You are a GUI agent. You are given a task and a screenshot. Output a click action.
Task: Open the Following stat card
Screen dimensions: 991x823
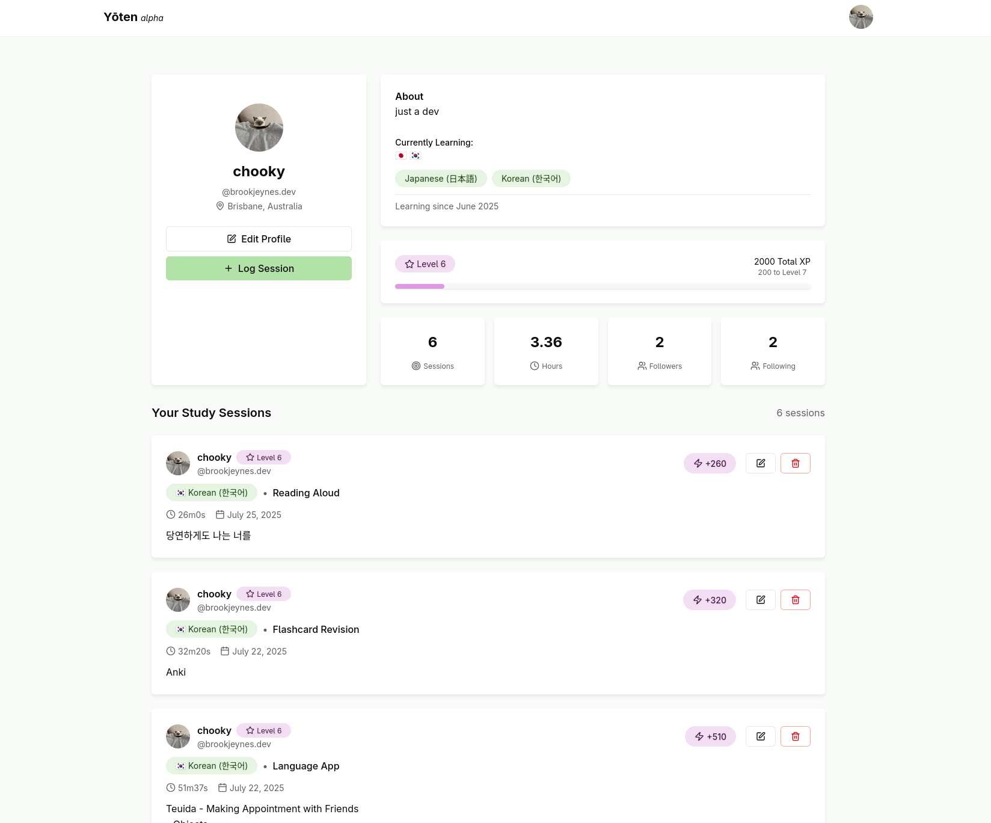pos(773,351)
